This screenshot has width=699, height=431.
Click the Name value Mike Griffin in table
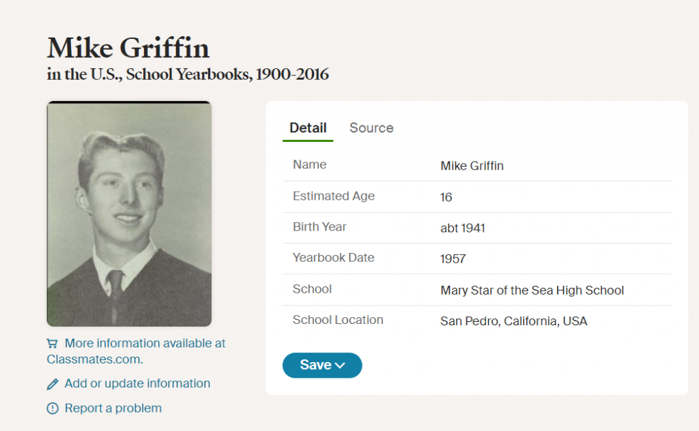tap(472, 166)
